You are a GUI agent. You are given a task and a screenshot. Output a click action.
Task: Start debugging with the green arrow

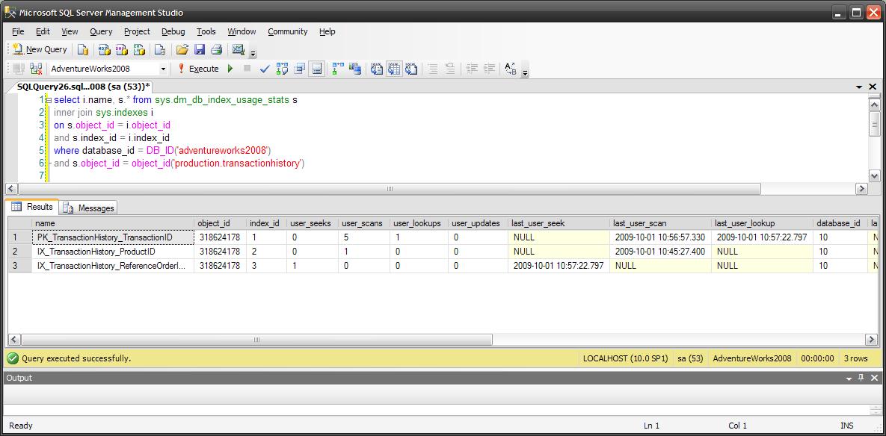tap(230, 69)
